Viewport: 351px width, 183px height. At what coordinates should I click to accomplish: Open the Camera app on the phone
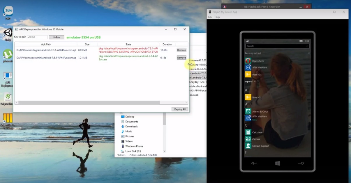(248, 139)
